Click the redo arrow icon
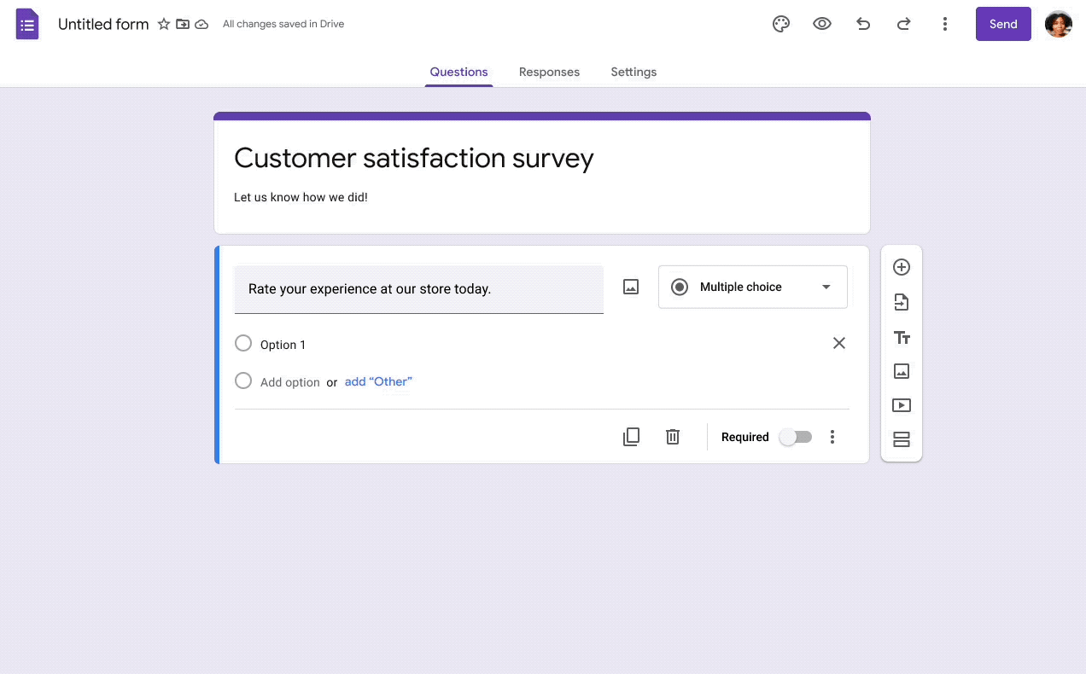The height and width of the screenshot is (674, 1086). tap(903, 24)
